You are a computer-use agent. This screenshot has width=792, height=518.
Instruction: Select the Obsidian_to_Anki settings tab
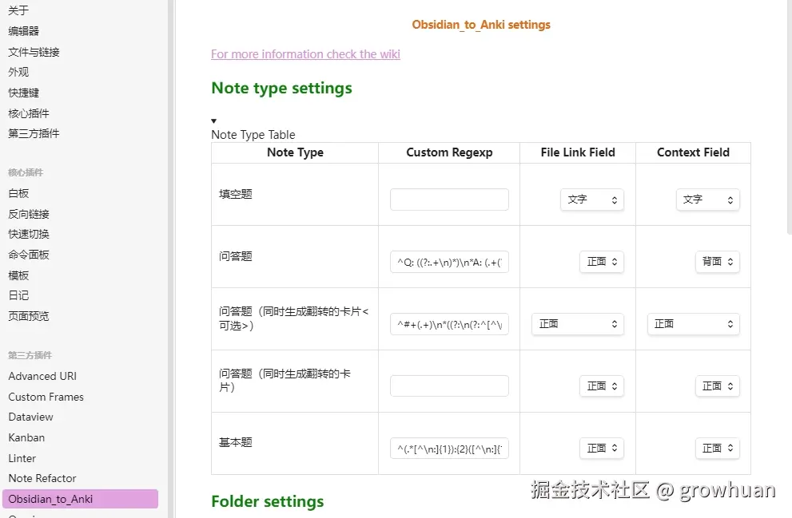click(80, 499)
